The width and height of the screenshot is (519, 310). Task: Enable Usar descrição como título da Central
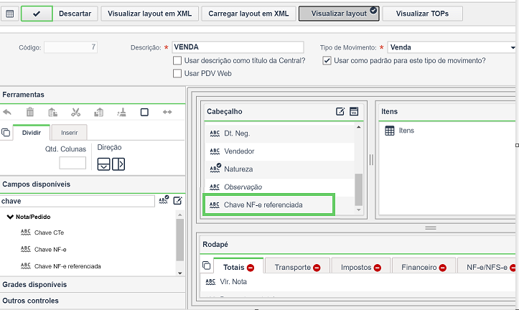(177, 60)
